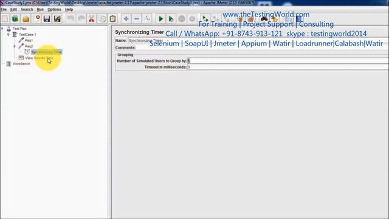The height and width of the screenshot is (219, 389).
Task: Click the grey Stop test icon
Action: coord(182,19)
